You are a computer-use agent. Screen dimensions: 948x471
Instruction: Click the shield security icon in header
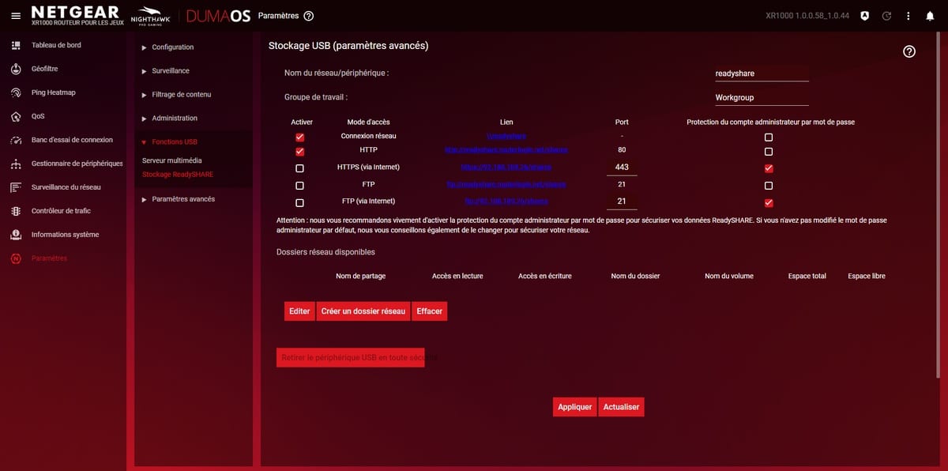[865, 16]
